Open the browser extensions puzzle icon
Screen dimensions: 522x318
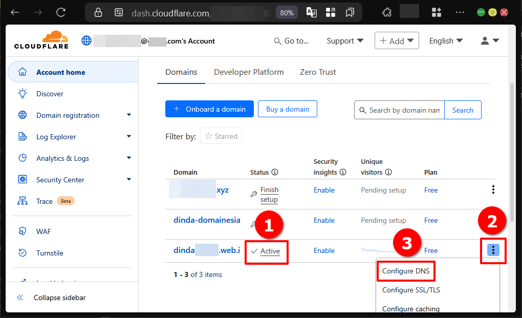tap(387, 13)
